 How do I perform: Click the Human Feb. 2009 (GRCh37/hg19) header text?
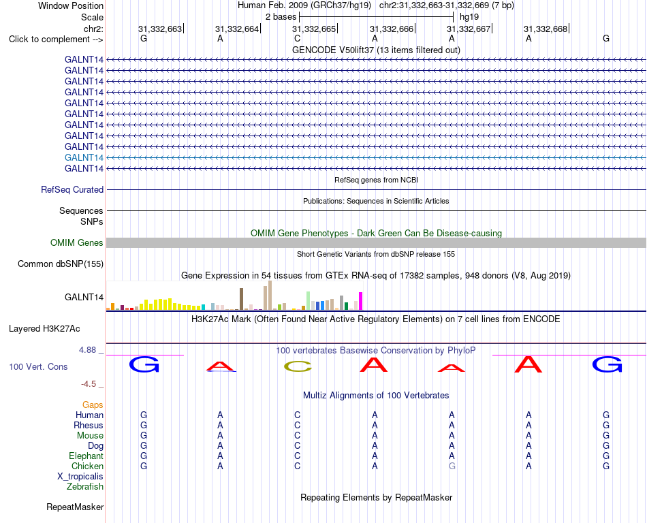click(304, 5)
